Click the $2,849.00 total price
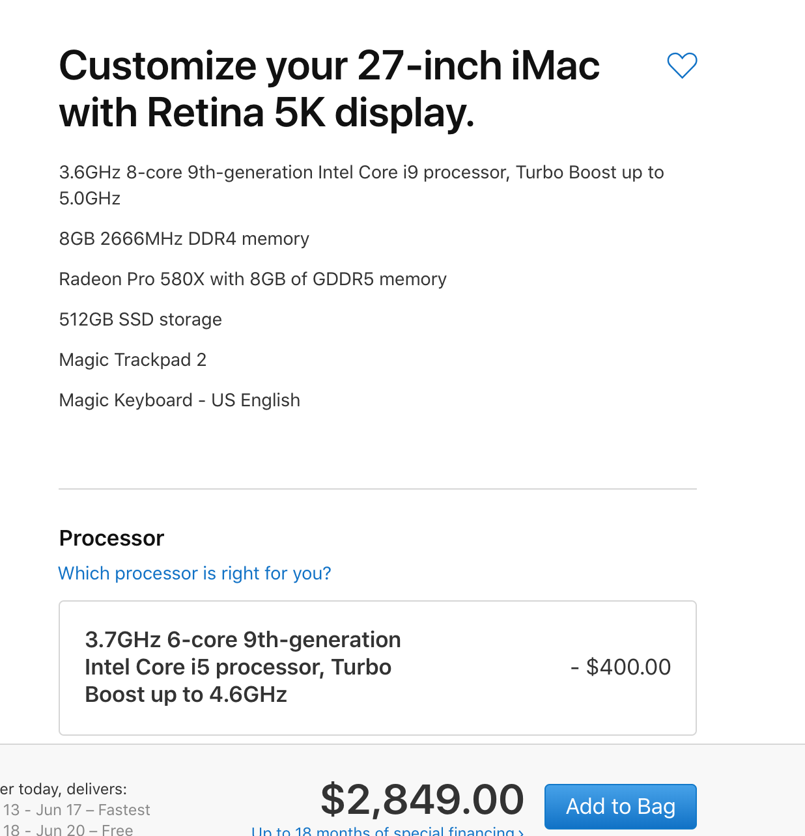Viewport: 805px width, 836px height. point(422,799)
